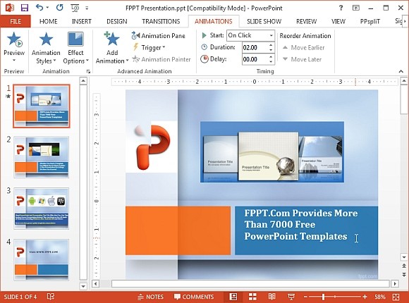Image resolution: width=409 pixels, height=303 pixels.
Task: Click animation star indicator beside slide 1
Action: [x=8, y=97]
